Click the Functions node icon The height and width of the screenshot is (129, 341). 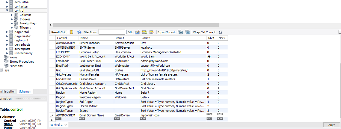pyautogui.click(x=6, y=66)
